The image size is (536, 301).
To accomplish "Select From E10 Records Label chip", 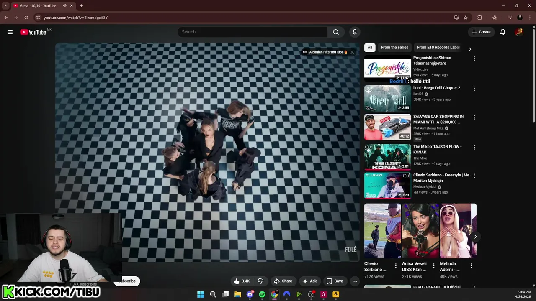I will (x=438, y=48).
